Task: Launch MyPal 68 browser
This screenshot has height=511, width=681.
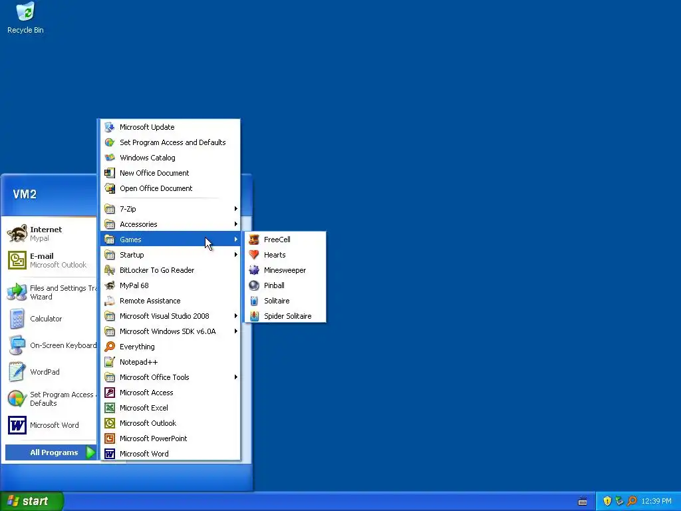Action: [170, 285]
